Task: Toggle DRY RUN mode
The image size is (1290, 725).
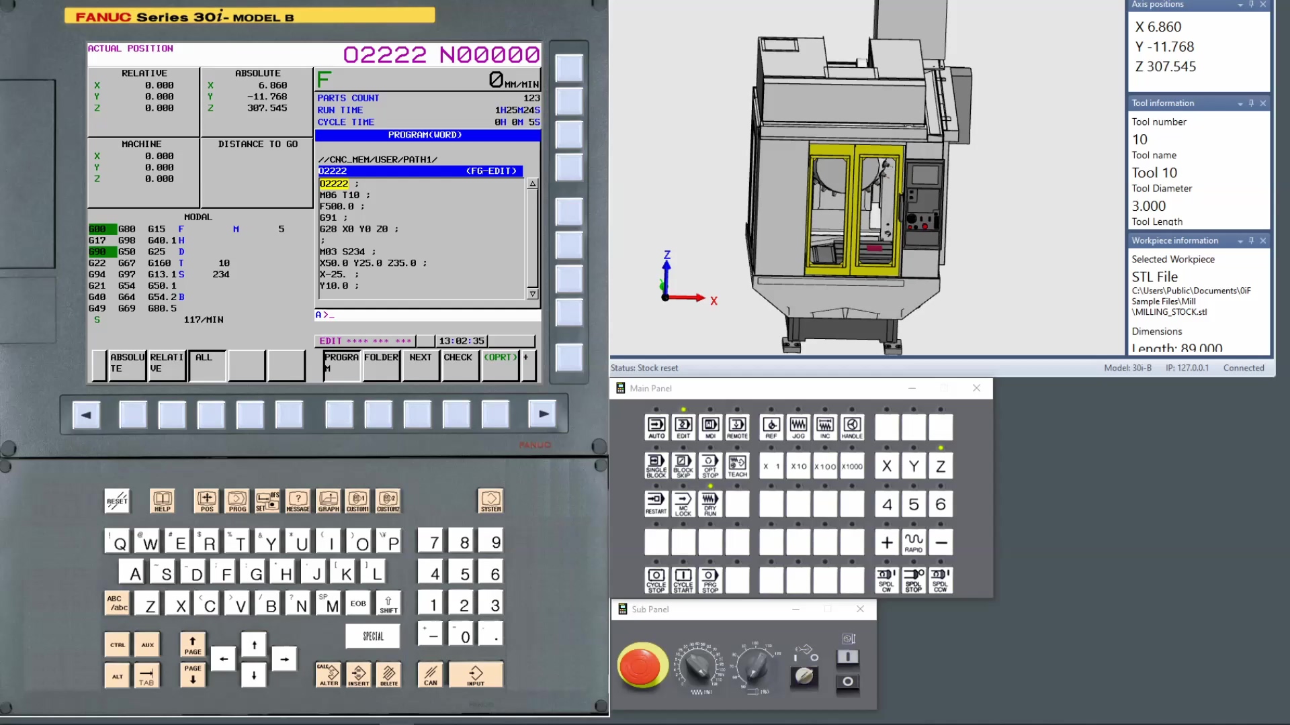Action: click(x=709, y=504)
